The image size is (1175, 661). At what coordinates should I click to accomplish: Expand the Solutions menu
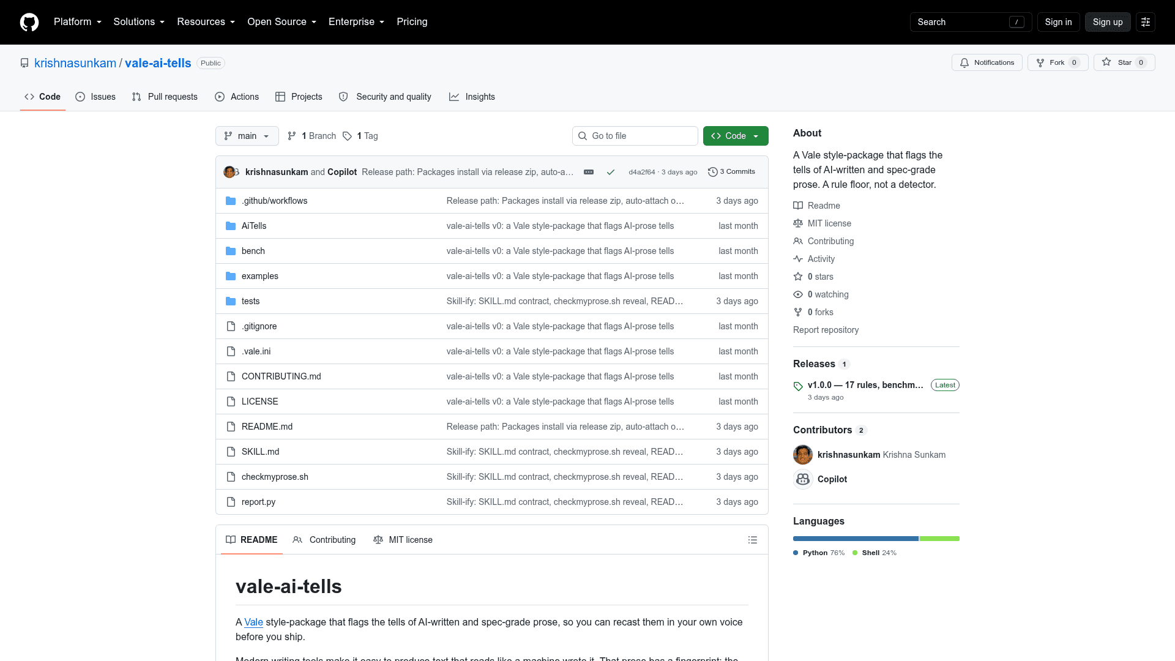pos(139,22)
